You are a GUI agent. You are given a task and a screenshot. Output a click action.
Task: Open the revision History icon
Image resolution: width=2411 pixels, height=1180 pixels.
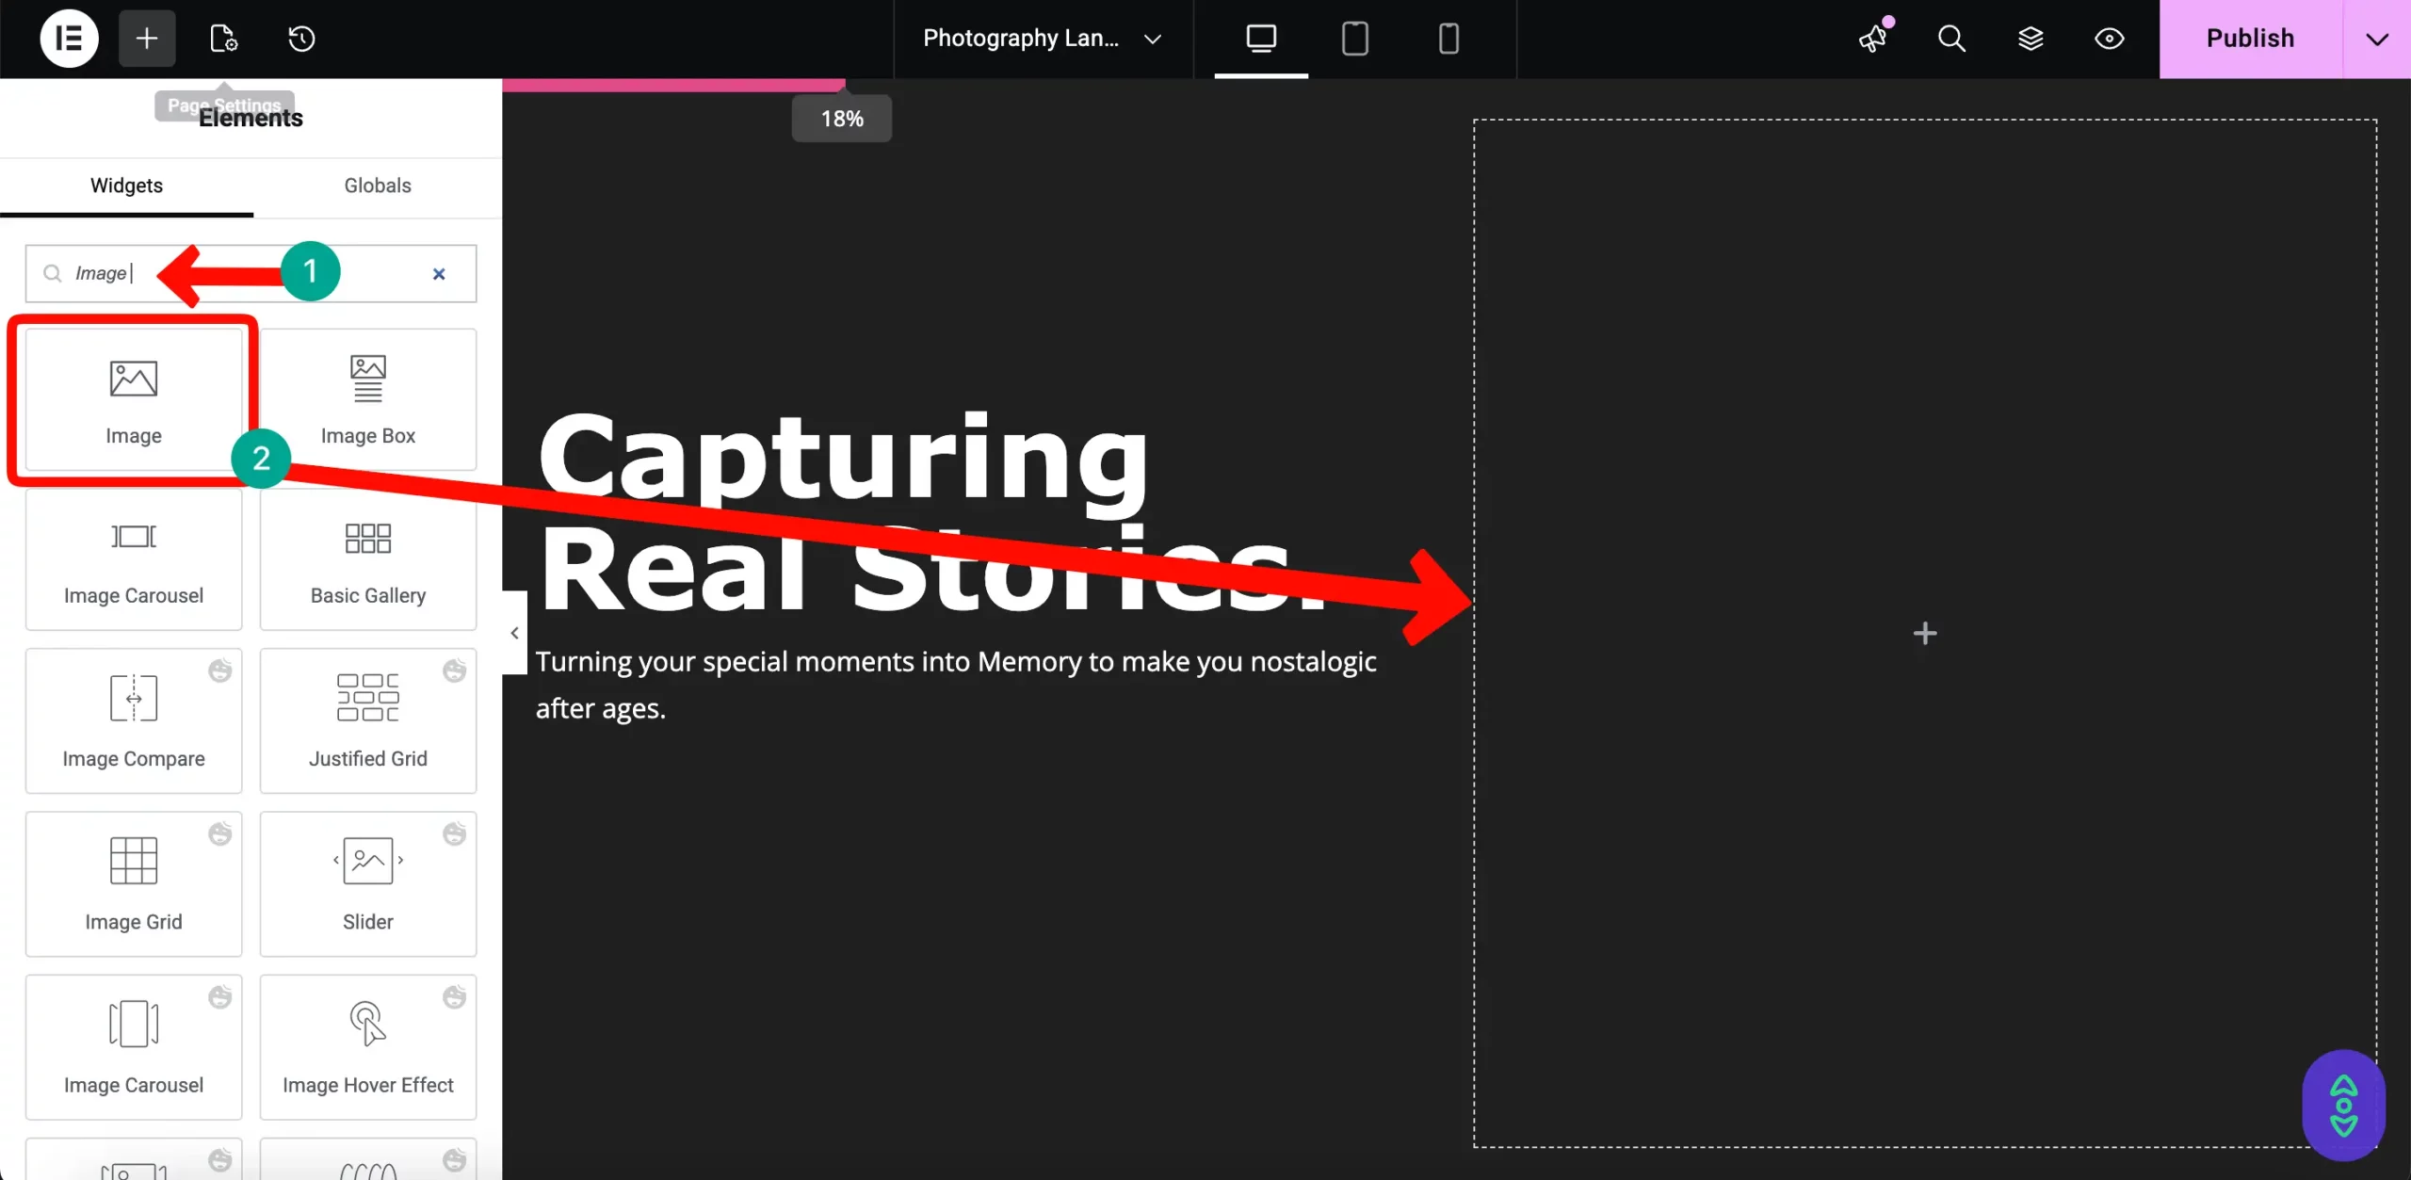click(x=300, y=39)
